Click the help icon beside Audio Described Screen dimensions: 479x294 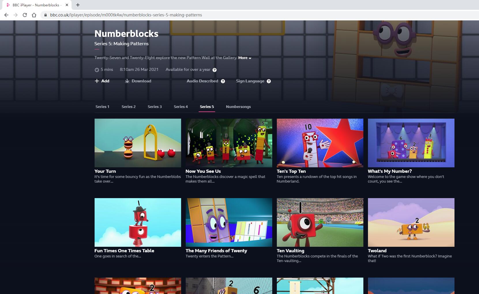pyautogui.click(x=223, y=81)
